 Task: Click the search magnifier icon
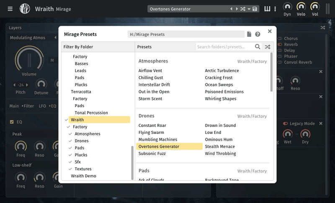tap(258, 47)
